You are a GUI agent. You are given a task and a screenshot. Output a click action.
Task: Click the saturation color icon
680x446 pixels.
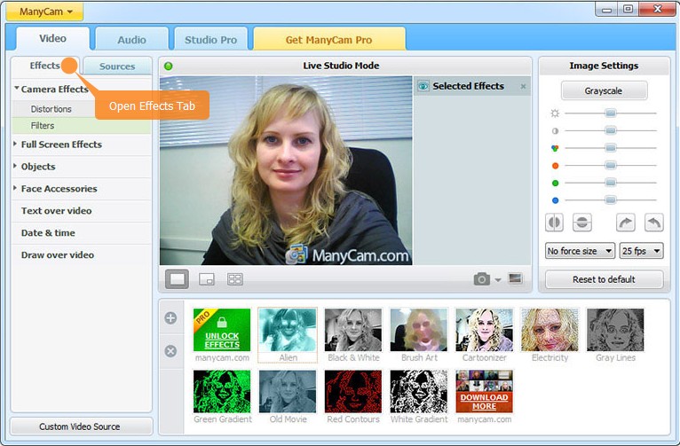[555, 148]
